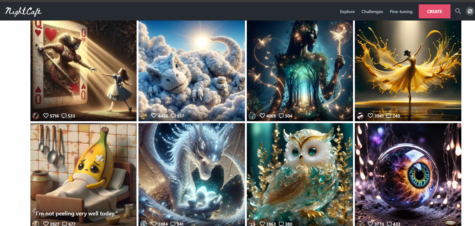
Task: Click the 3941 likes count
Action: [x=379, y=116]
